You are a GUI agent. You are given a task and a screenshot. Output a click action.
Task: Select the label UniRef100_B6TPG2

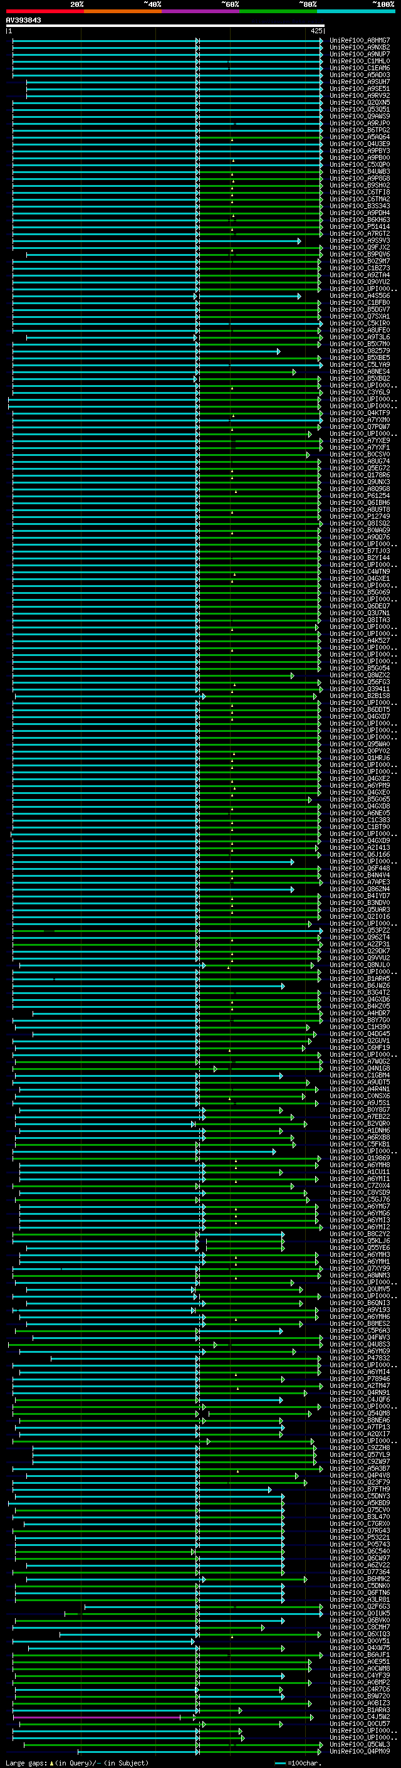tap(360, 130)
